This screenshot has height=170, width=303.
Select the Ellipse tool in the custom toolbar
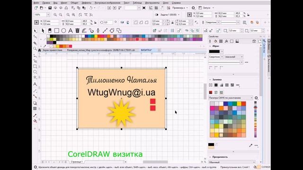tap(63, 31)
